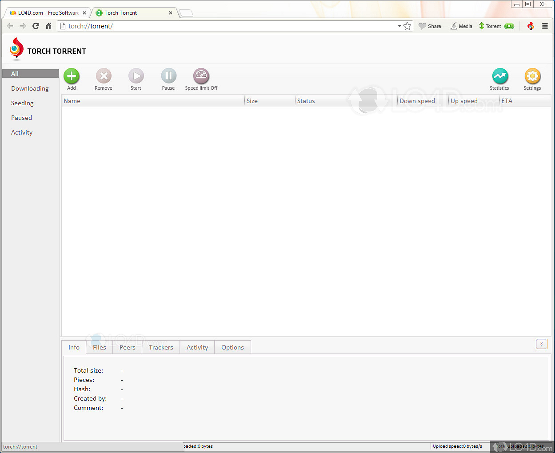Show the Seeding torrents list
The width and height of the screenshot is (555, 453).
[x=22, y=103]
